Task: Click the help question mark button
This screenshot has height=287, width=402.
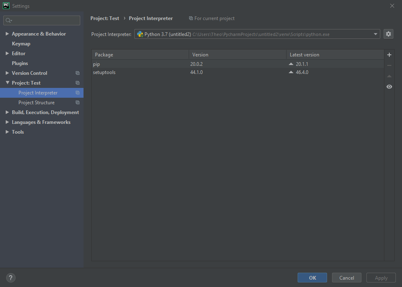Action: click(x=11, y=278)
